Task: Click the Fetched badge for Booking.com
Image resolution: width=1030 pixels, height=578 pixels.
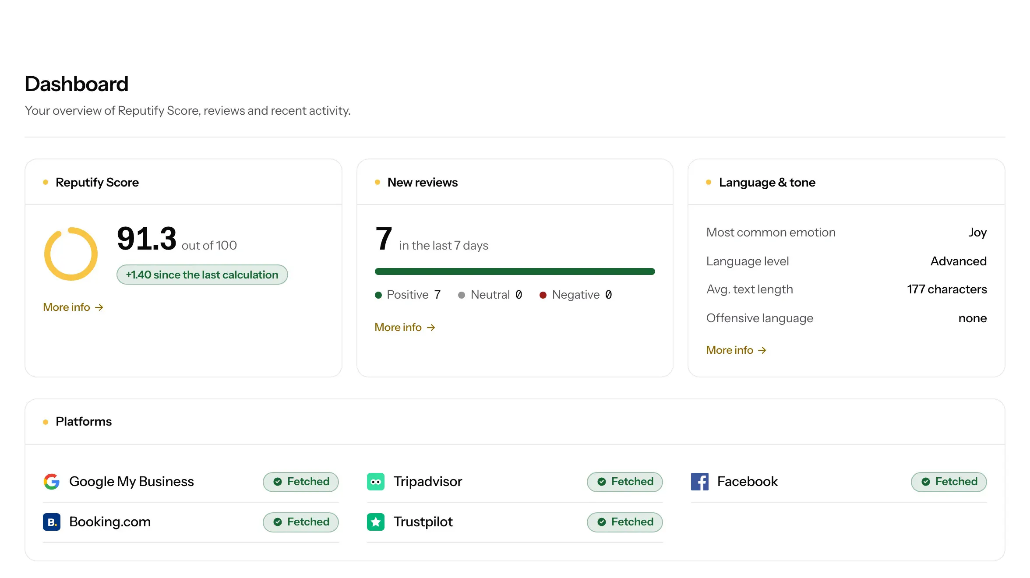Action: tap(301, 522)
